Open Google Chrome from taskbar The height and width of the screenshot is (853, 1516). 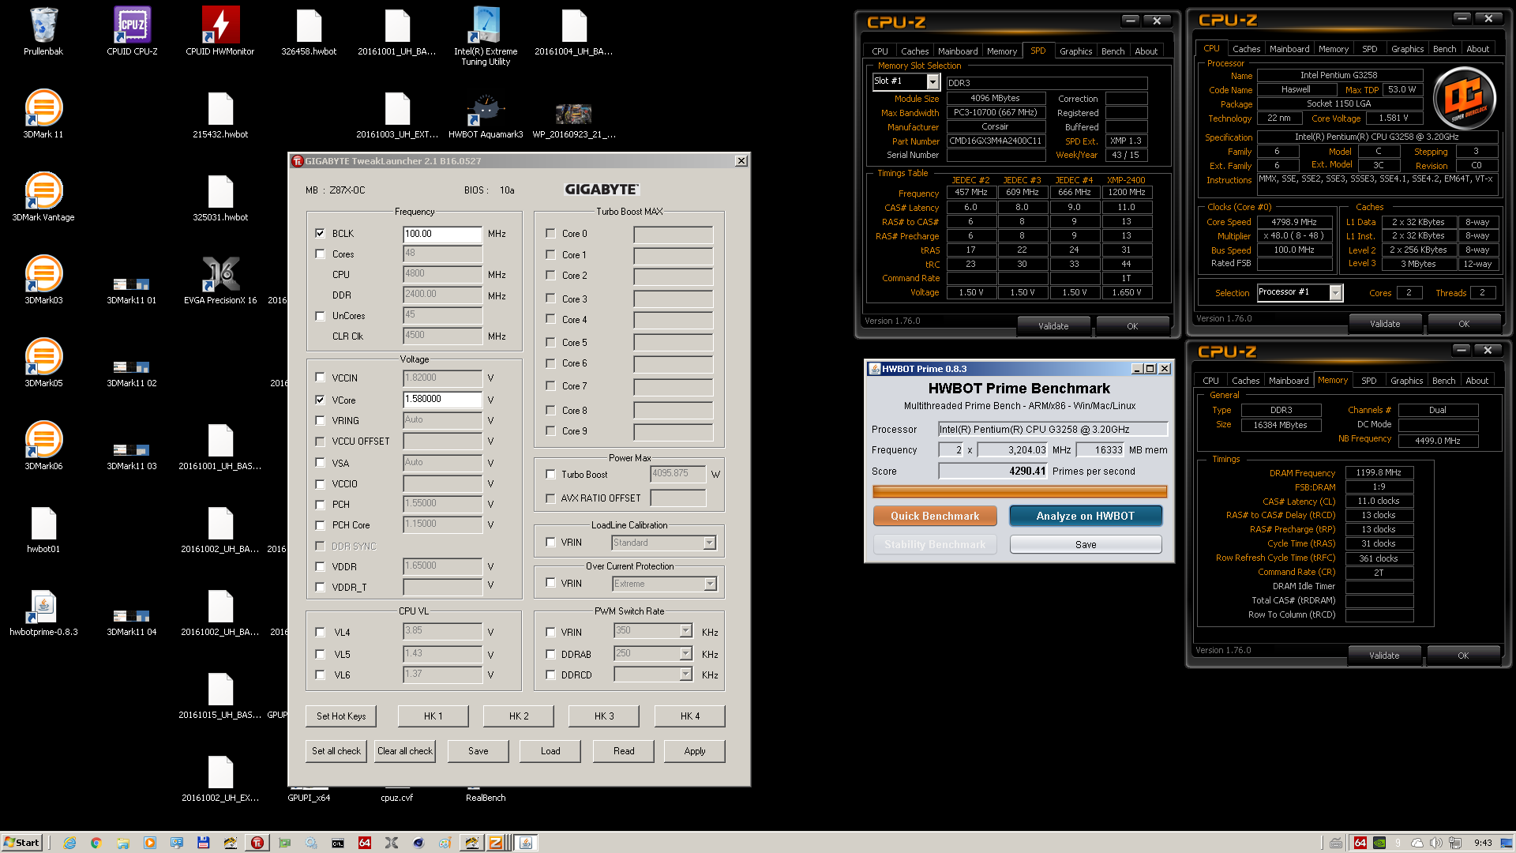click(x=96, y=843)
